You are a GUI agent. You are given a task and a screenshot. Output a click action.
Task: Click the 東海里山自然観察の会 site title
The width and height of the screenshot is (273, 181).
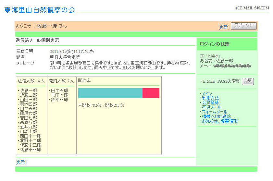pyautogui.click(x=40, y=10)
